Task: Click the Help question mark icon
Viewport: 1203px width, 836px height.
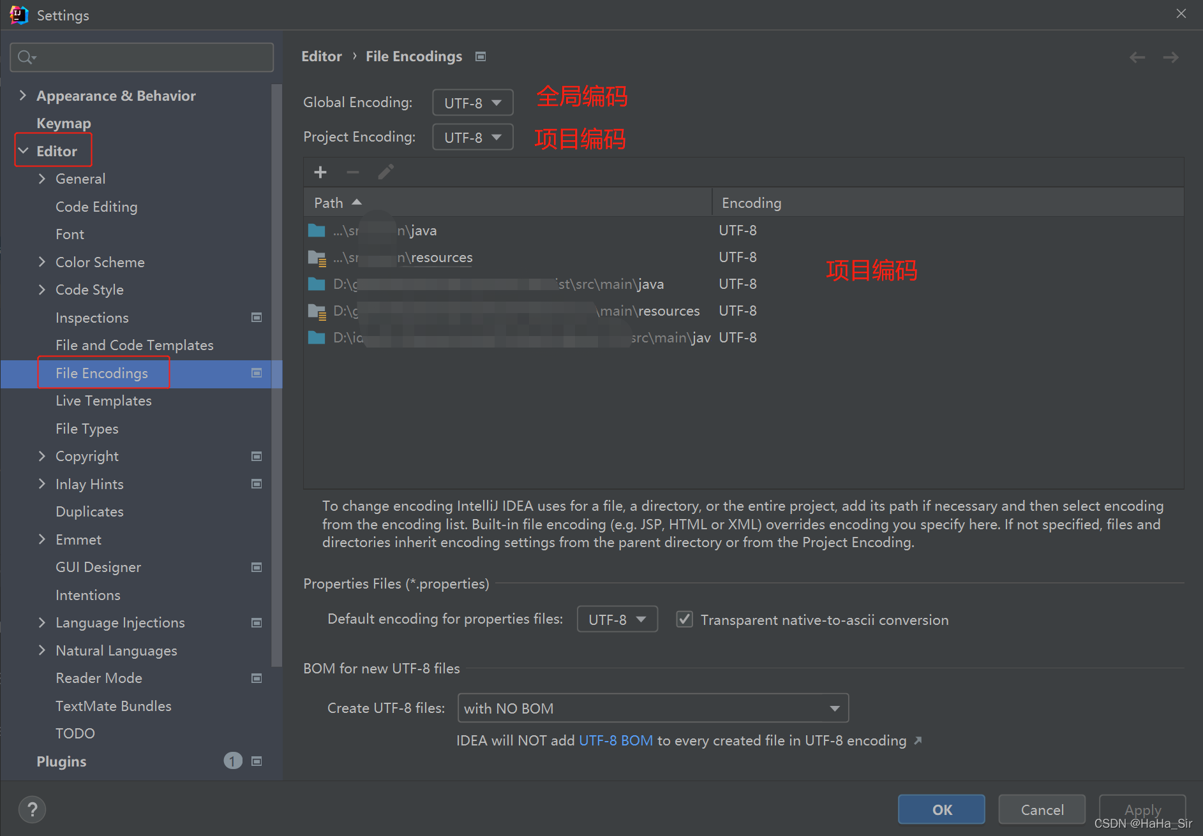Action: (32, 810)
